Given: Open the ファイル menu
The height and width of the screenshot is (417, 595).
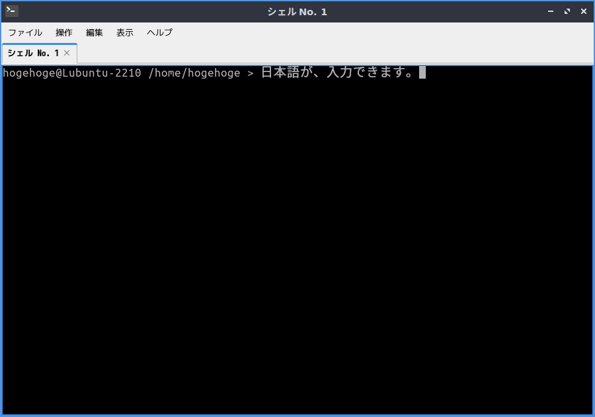Looking at the screenshot, I should coord(25,32).
